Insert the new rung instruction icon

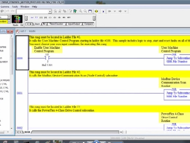pos(32,18)
